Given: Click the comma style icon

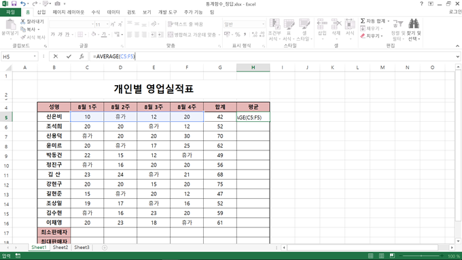Looking at the screenshot, I should 245,35.
